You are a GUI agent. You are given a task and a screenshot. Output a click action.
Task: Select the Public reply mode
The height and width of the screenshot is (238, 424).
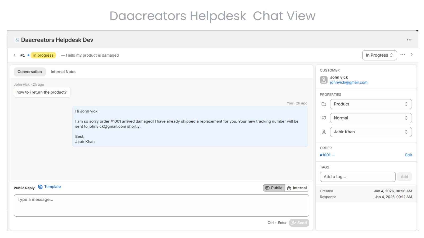click(x=274, y=188)
